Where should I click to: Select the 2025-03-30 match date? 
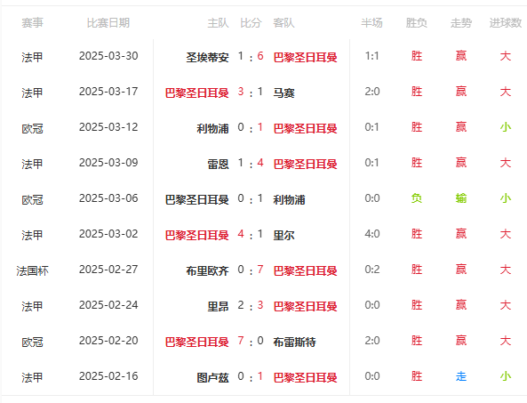click(108, 56)
